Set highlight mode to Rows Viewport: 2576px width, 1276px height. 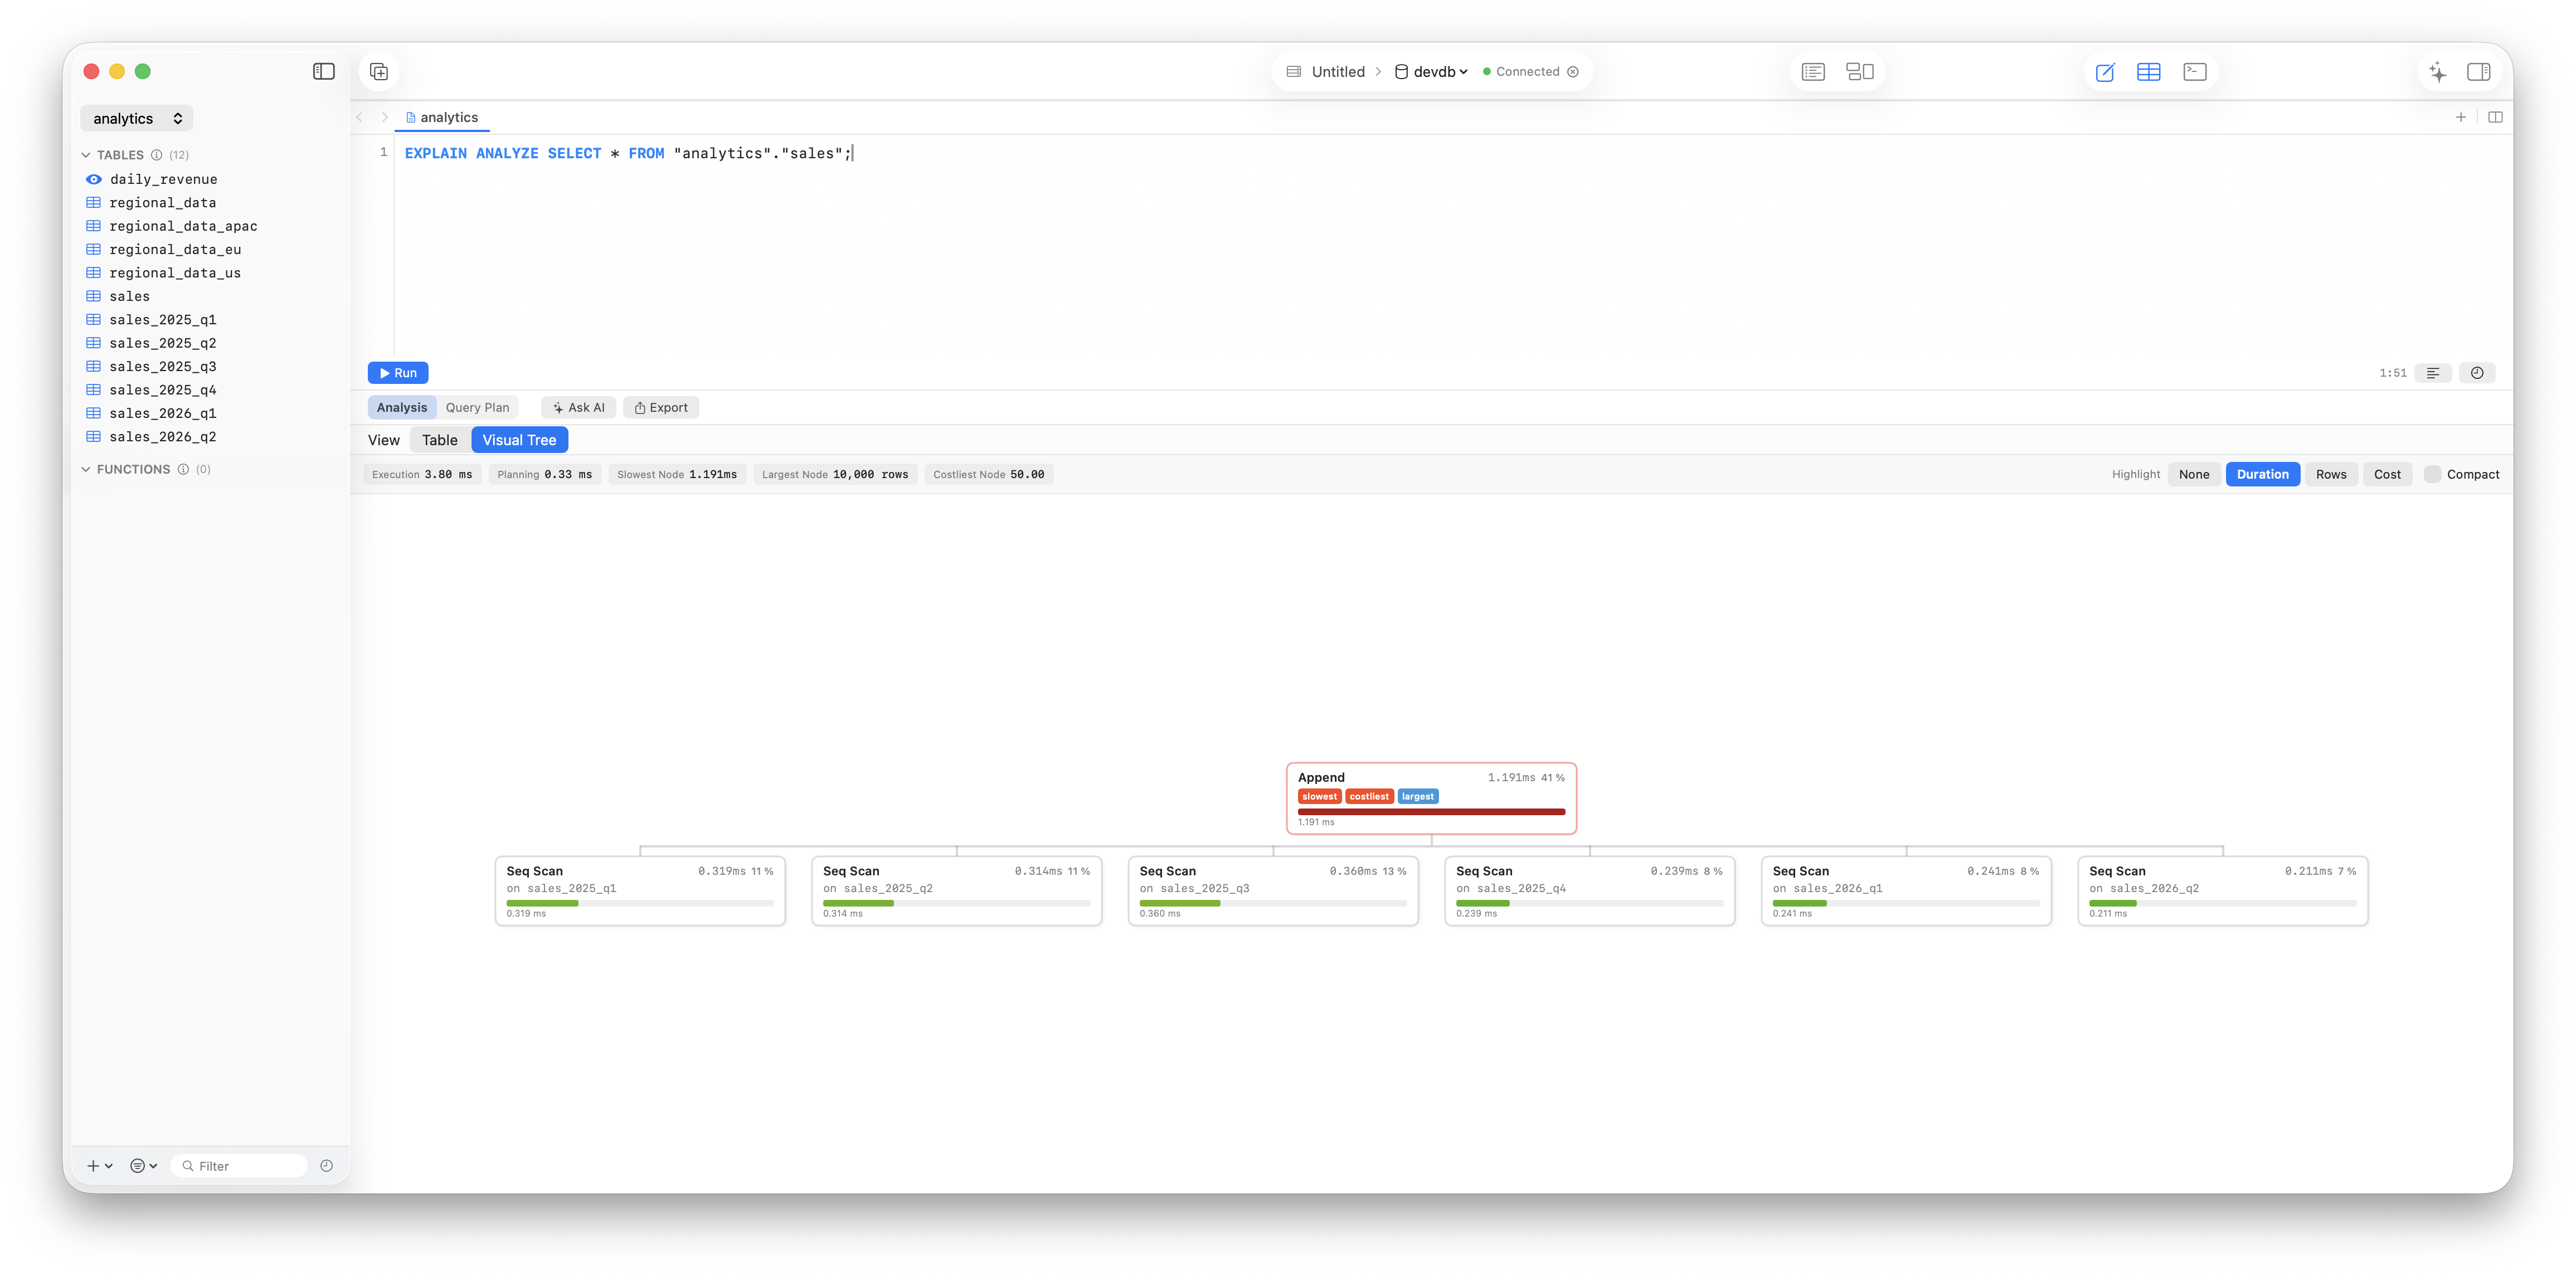click(2331, 474)
